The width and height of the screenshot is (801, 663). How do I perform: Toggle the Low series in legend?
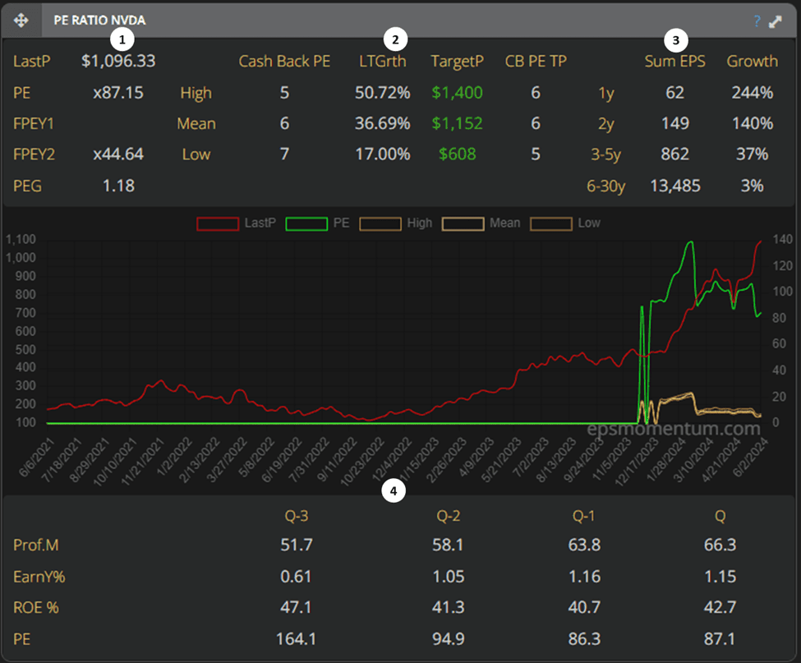(x=565, y=223)
